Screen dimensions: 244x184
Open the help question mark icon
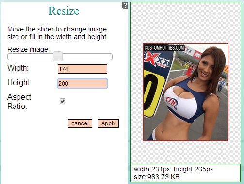(125, 6)
